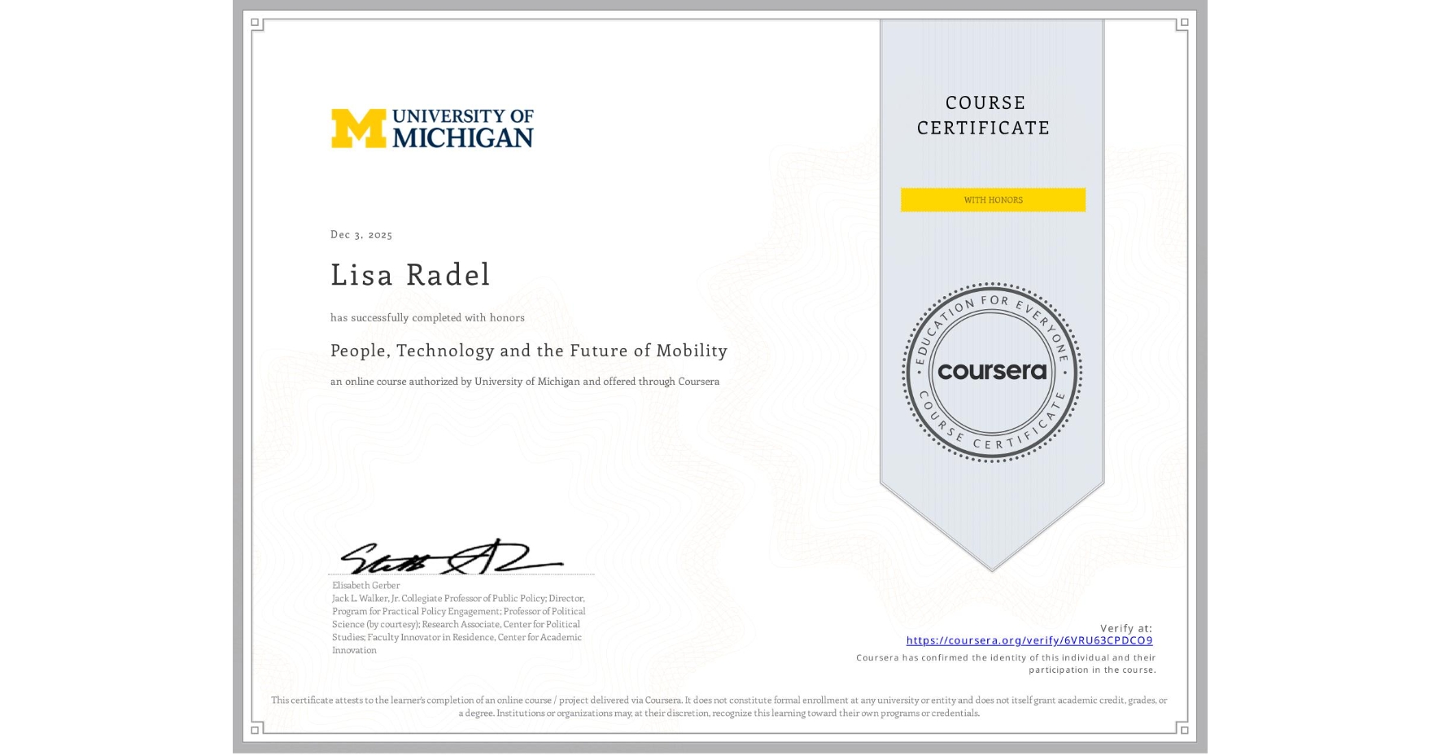Click 'Coursera has confirmed the identity' statement

pos(1006,664)
